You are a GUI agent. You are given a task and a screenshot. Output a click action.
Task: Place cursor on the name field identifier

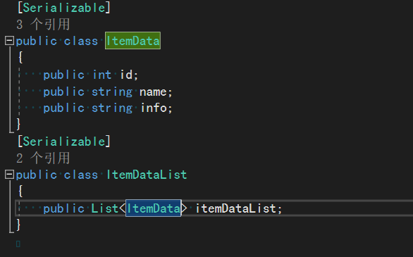[153, 92]
